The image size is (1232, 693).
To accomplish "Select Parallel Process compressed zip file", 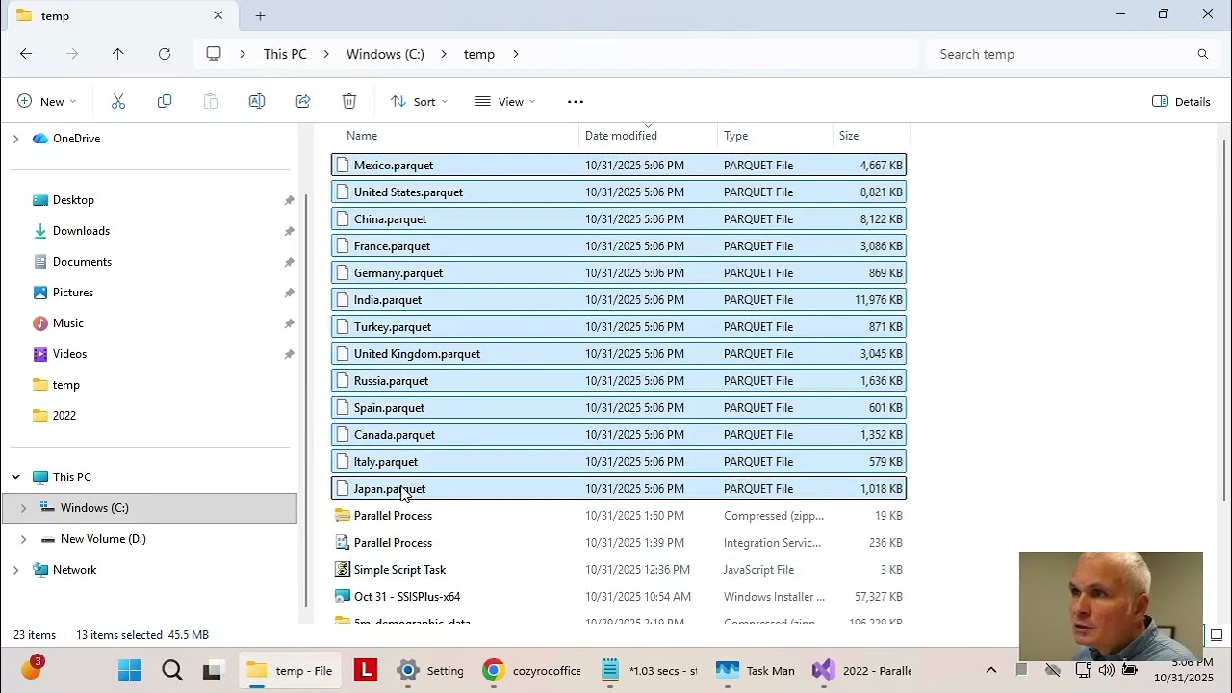I will point(619,516).
